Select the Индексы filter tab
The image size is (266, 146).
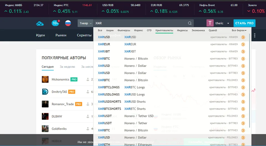(x=182, y=31)
